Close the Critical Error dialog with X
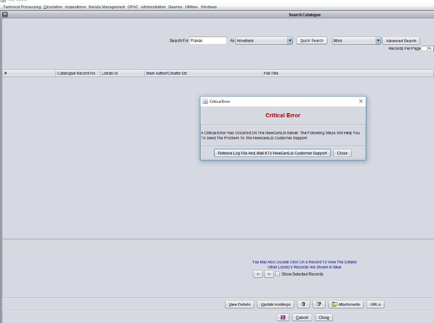434x323 pixels. (x=361, y=101)
